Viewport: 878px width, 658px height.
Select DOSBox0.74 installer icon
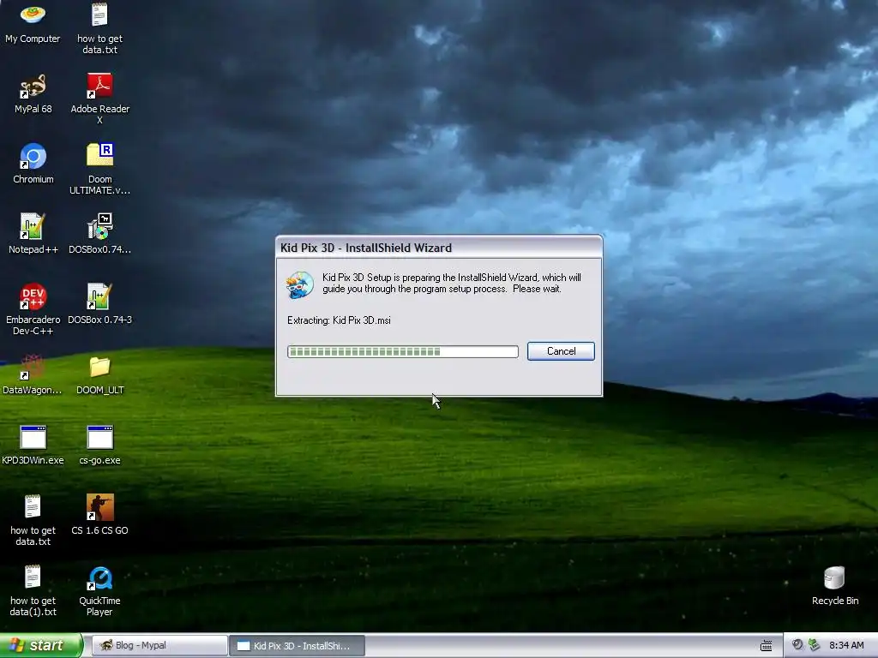coord(99,234)
